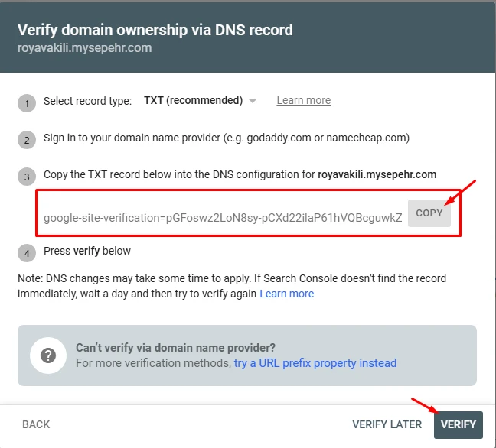Click the step 1 number circle
496x448 pixels.
tap(27, 103)
